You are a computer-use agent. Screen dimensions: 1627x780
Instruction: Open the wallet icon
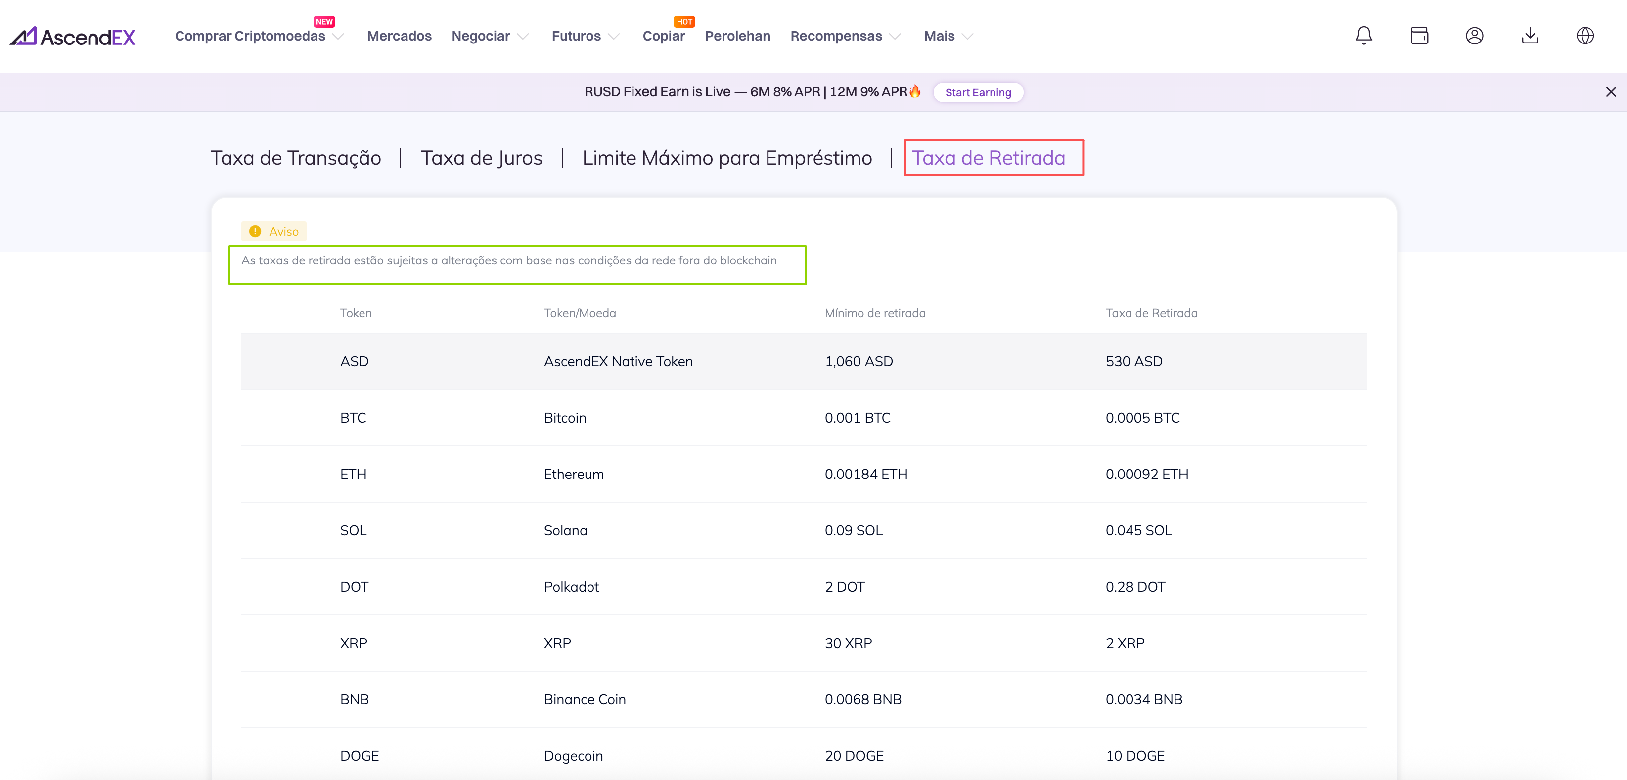click(x=1419, y=35)
